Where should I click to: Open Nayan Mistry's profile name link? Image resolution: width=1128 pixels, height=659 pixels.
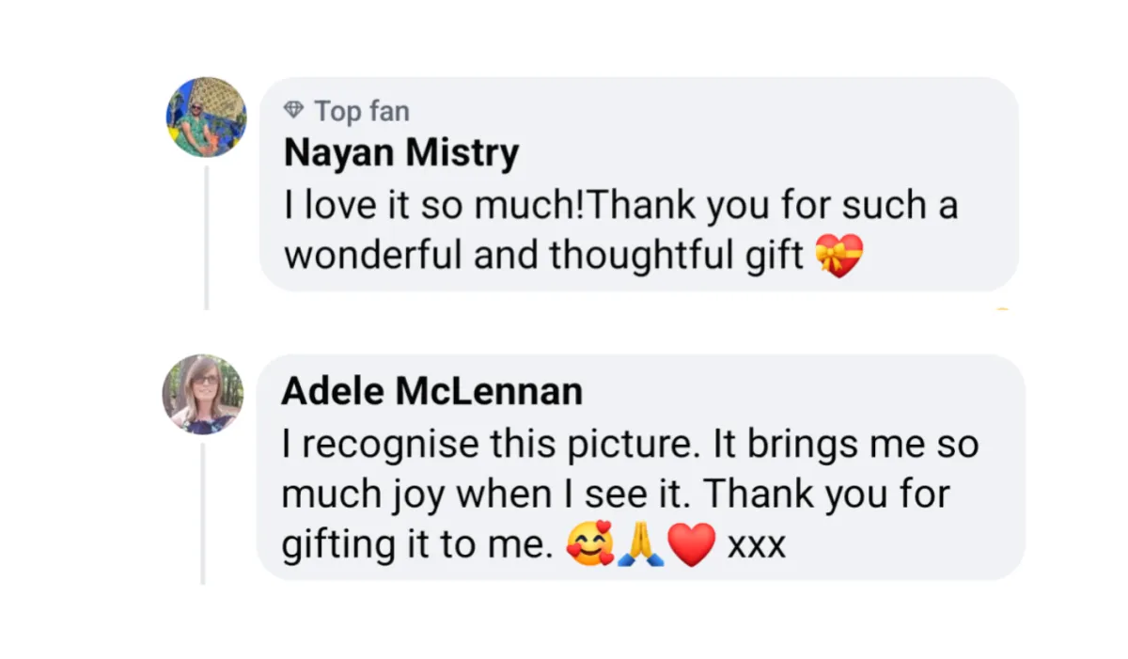[400, 153]
